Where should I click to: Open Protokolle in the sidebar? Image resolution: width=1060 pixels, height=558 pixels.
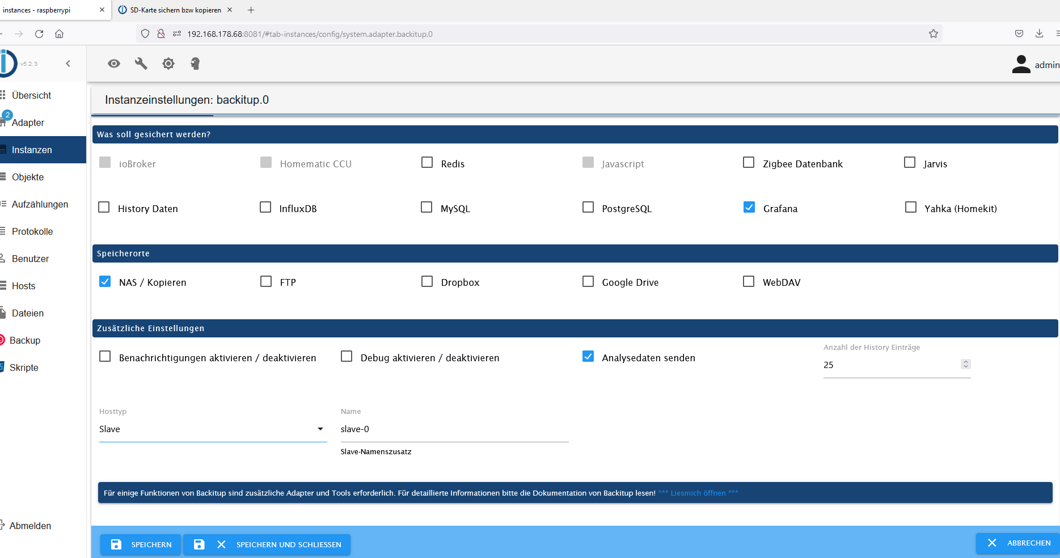coord(43,231)
